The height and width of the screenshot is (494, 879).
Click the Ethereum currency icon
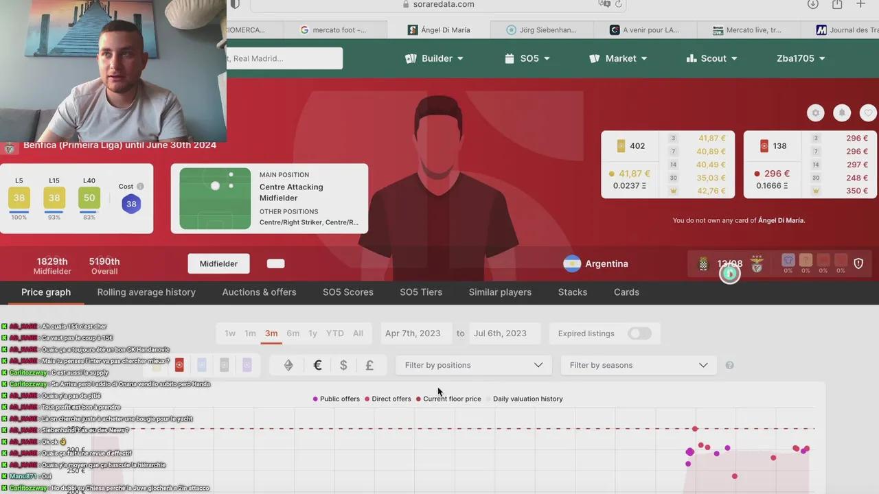point(288,365)
